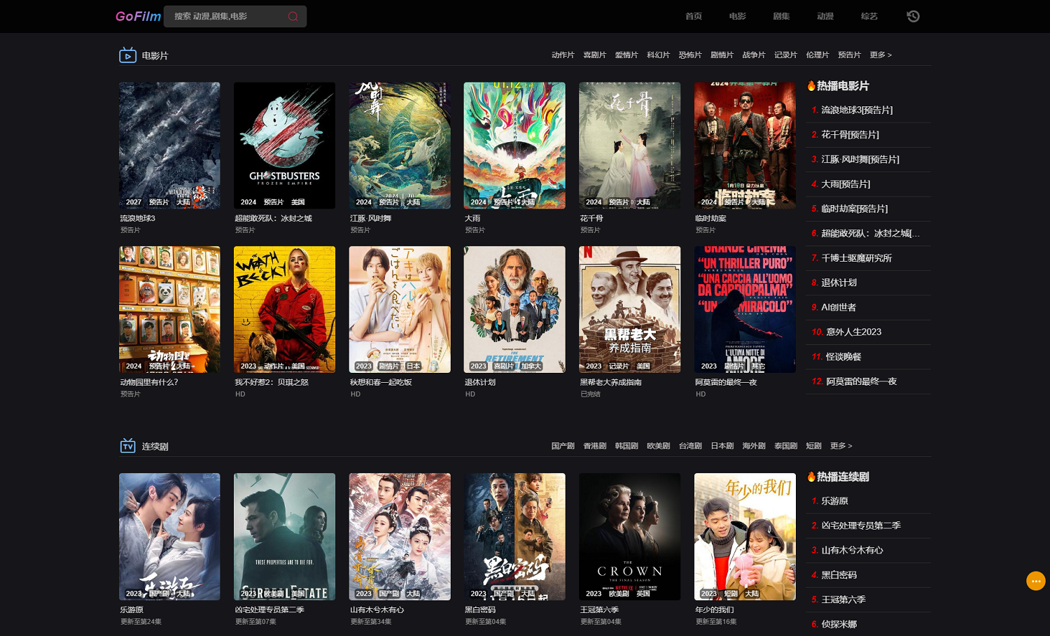Select the 日本剧 series category
The width and height of the screenshot is (1050, 636).
pos(722,446)
